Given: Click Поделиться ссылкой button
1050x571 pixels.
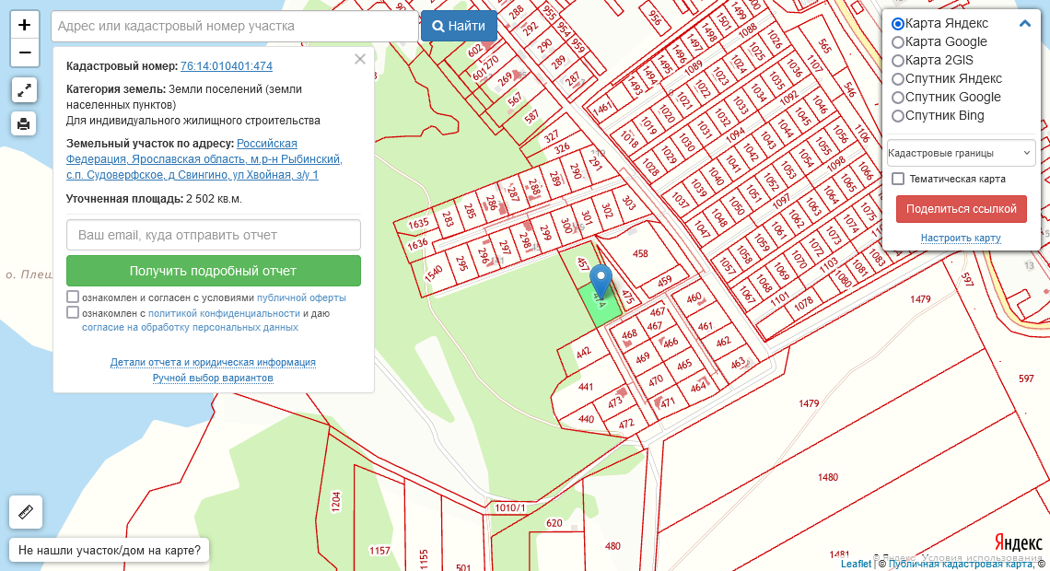Looking at the screenshot, I should 961,209.
